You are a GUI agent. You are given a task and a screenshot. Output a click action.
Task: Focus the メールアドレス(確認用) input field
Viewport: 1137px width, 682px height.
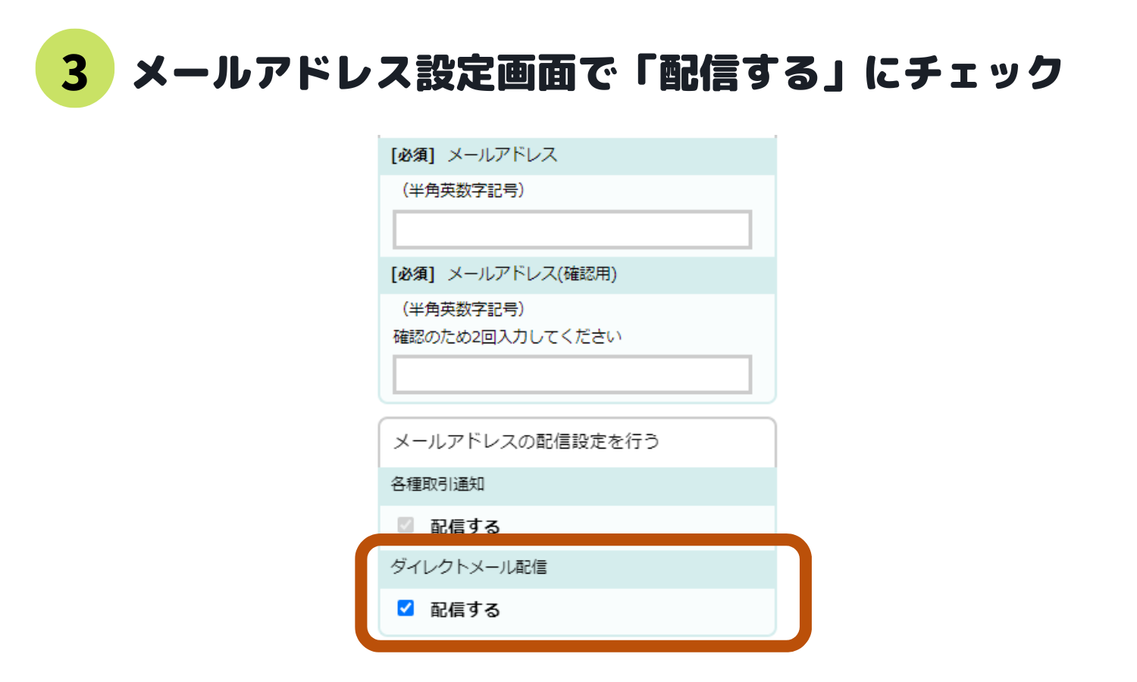point(572,374)
